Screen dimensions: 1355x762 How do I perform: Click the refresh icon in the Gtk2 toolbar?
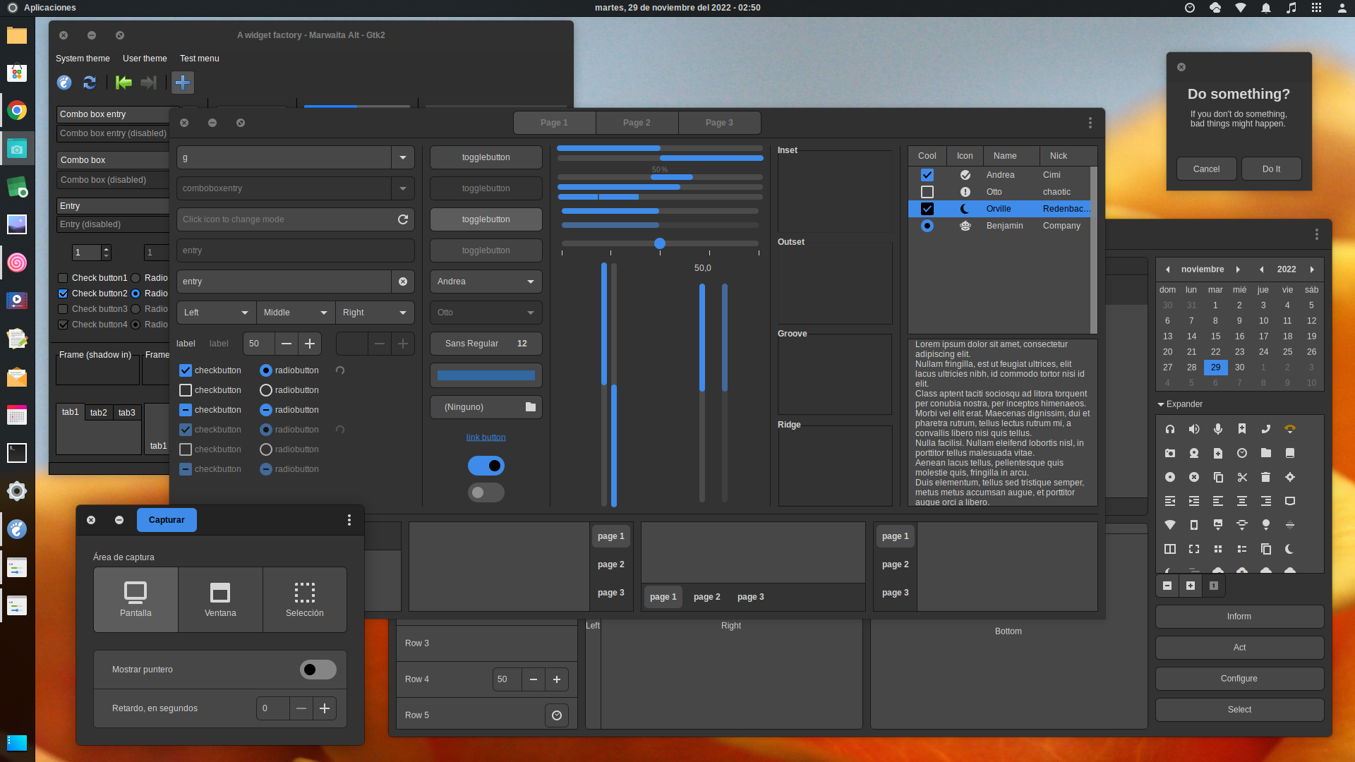point(90,83)
